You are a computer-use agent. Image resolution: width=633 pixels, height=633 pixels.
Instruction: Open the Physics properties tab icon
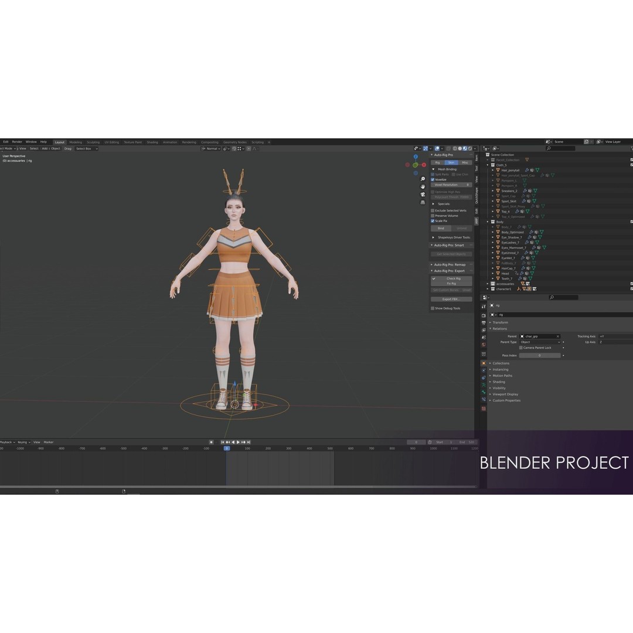pos(484,370)
